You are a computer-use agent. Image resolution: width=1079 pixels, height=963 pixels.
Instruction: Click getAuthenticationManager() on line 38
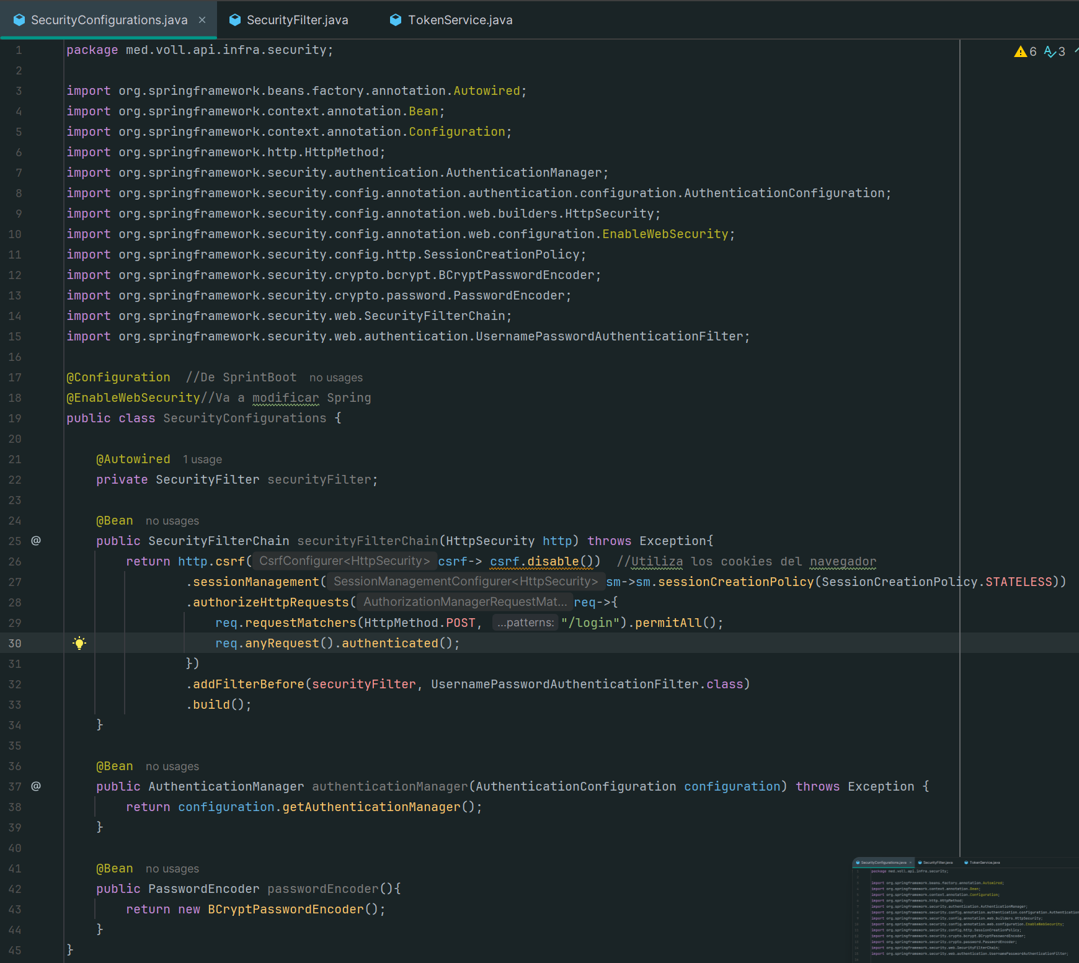tap(379, 807)
